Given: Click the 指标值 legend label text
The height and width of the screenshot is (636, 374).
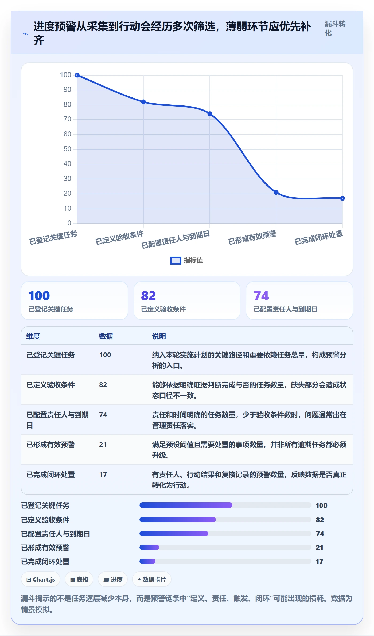Looking at the screenshot, I should pos(193,260).
